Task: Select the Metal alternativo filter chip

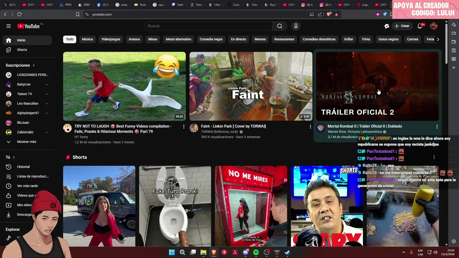Action: (179, 39)
